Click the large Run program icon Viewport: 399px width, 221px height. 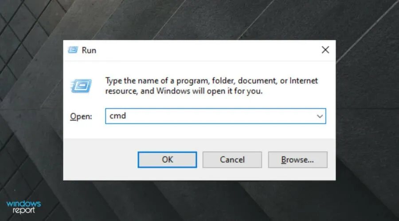(x=81, y=86)
